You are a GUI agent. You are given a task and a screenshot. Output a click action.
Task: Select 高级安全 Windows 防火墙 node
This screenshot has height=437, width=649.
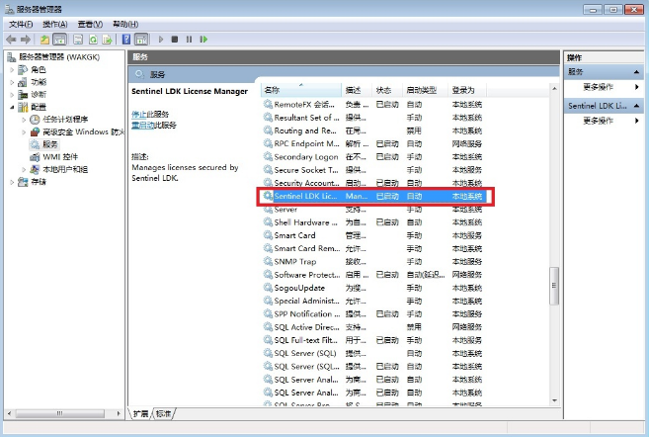click(83, 131)
